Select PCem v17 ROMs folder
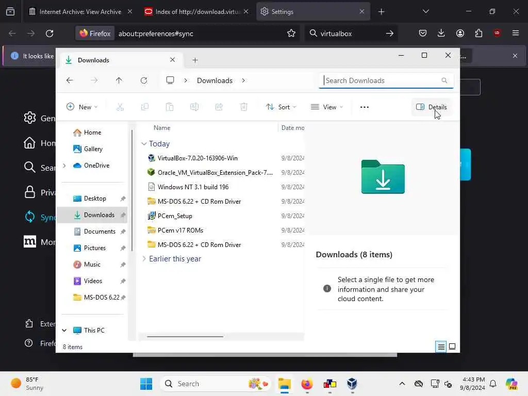This screenshot has height=396, width=528. 180,230
